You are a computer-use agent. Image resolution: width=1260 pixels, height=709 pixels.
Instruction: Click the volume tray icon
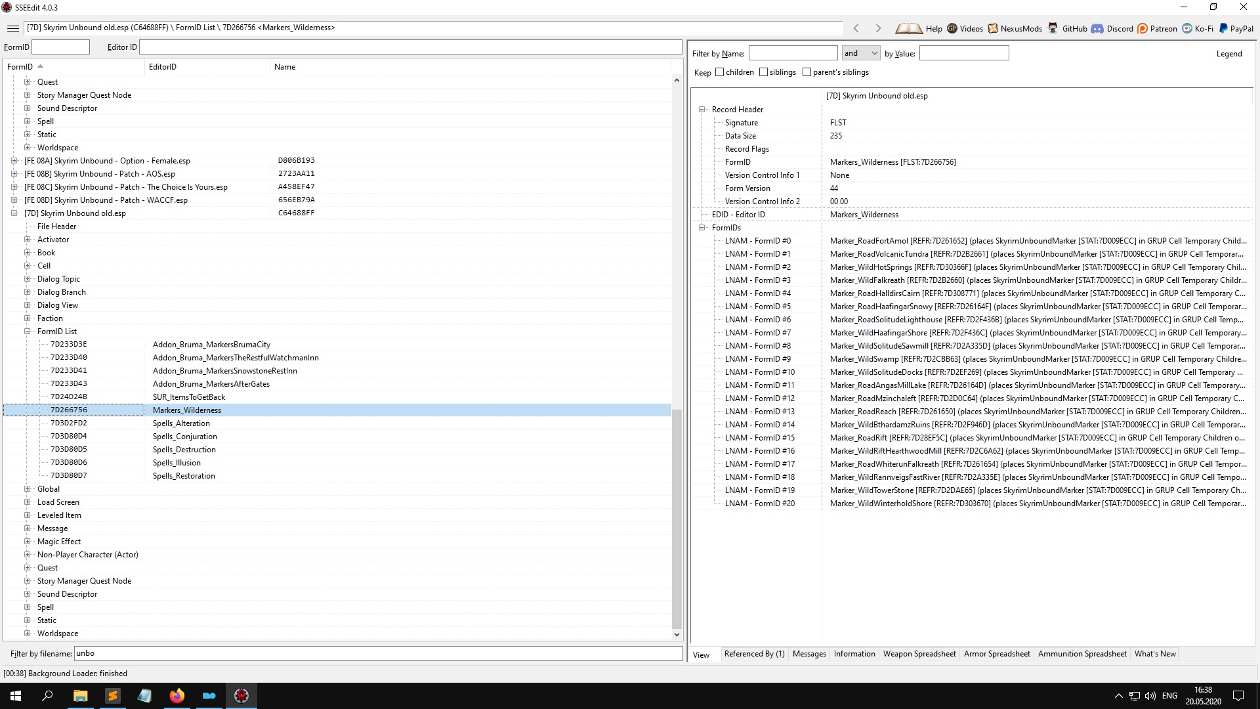tap(1150, 696)
